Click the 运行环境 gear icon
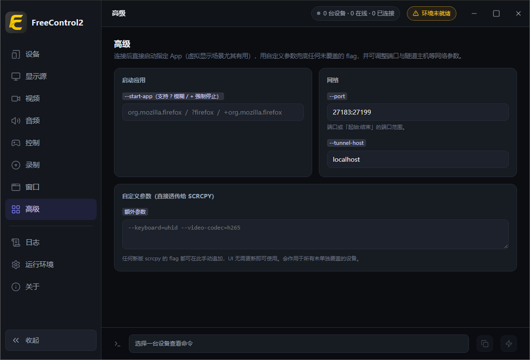The height and width of the screenshot is (360, 530). pos(15,265)
